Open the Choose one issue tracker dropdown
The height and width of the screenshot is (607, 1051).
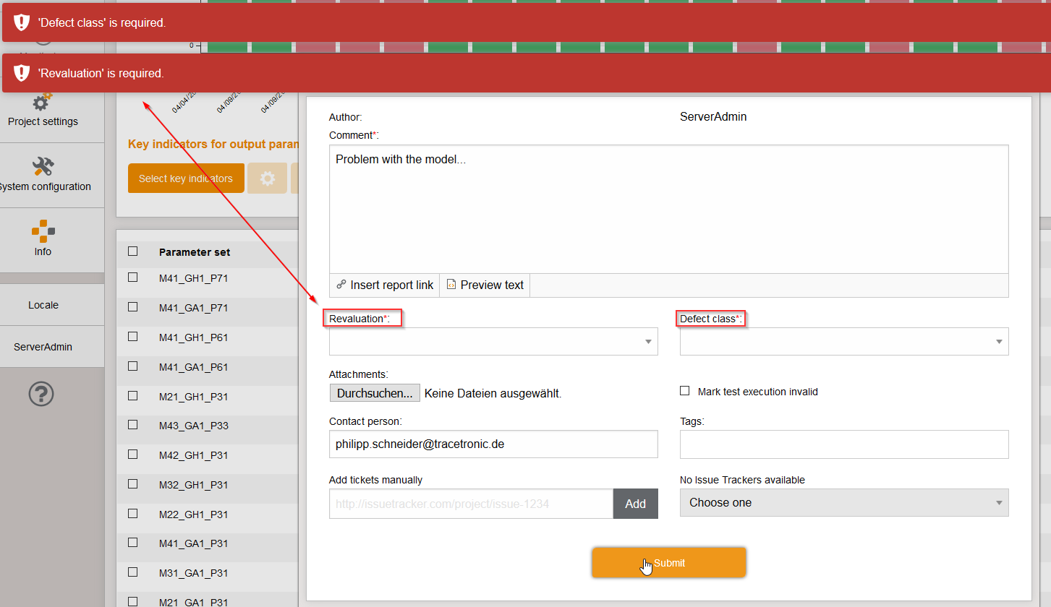(843, 503)
